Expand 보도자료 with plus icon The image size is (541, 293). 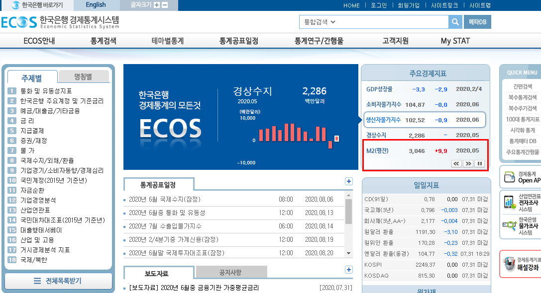[x=349, y=270]
